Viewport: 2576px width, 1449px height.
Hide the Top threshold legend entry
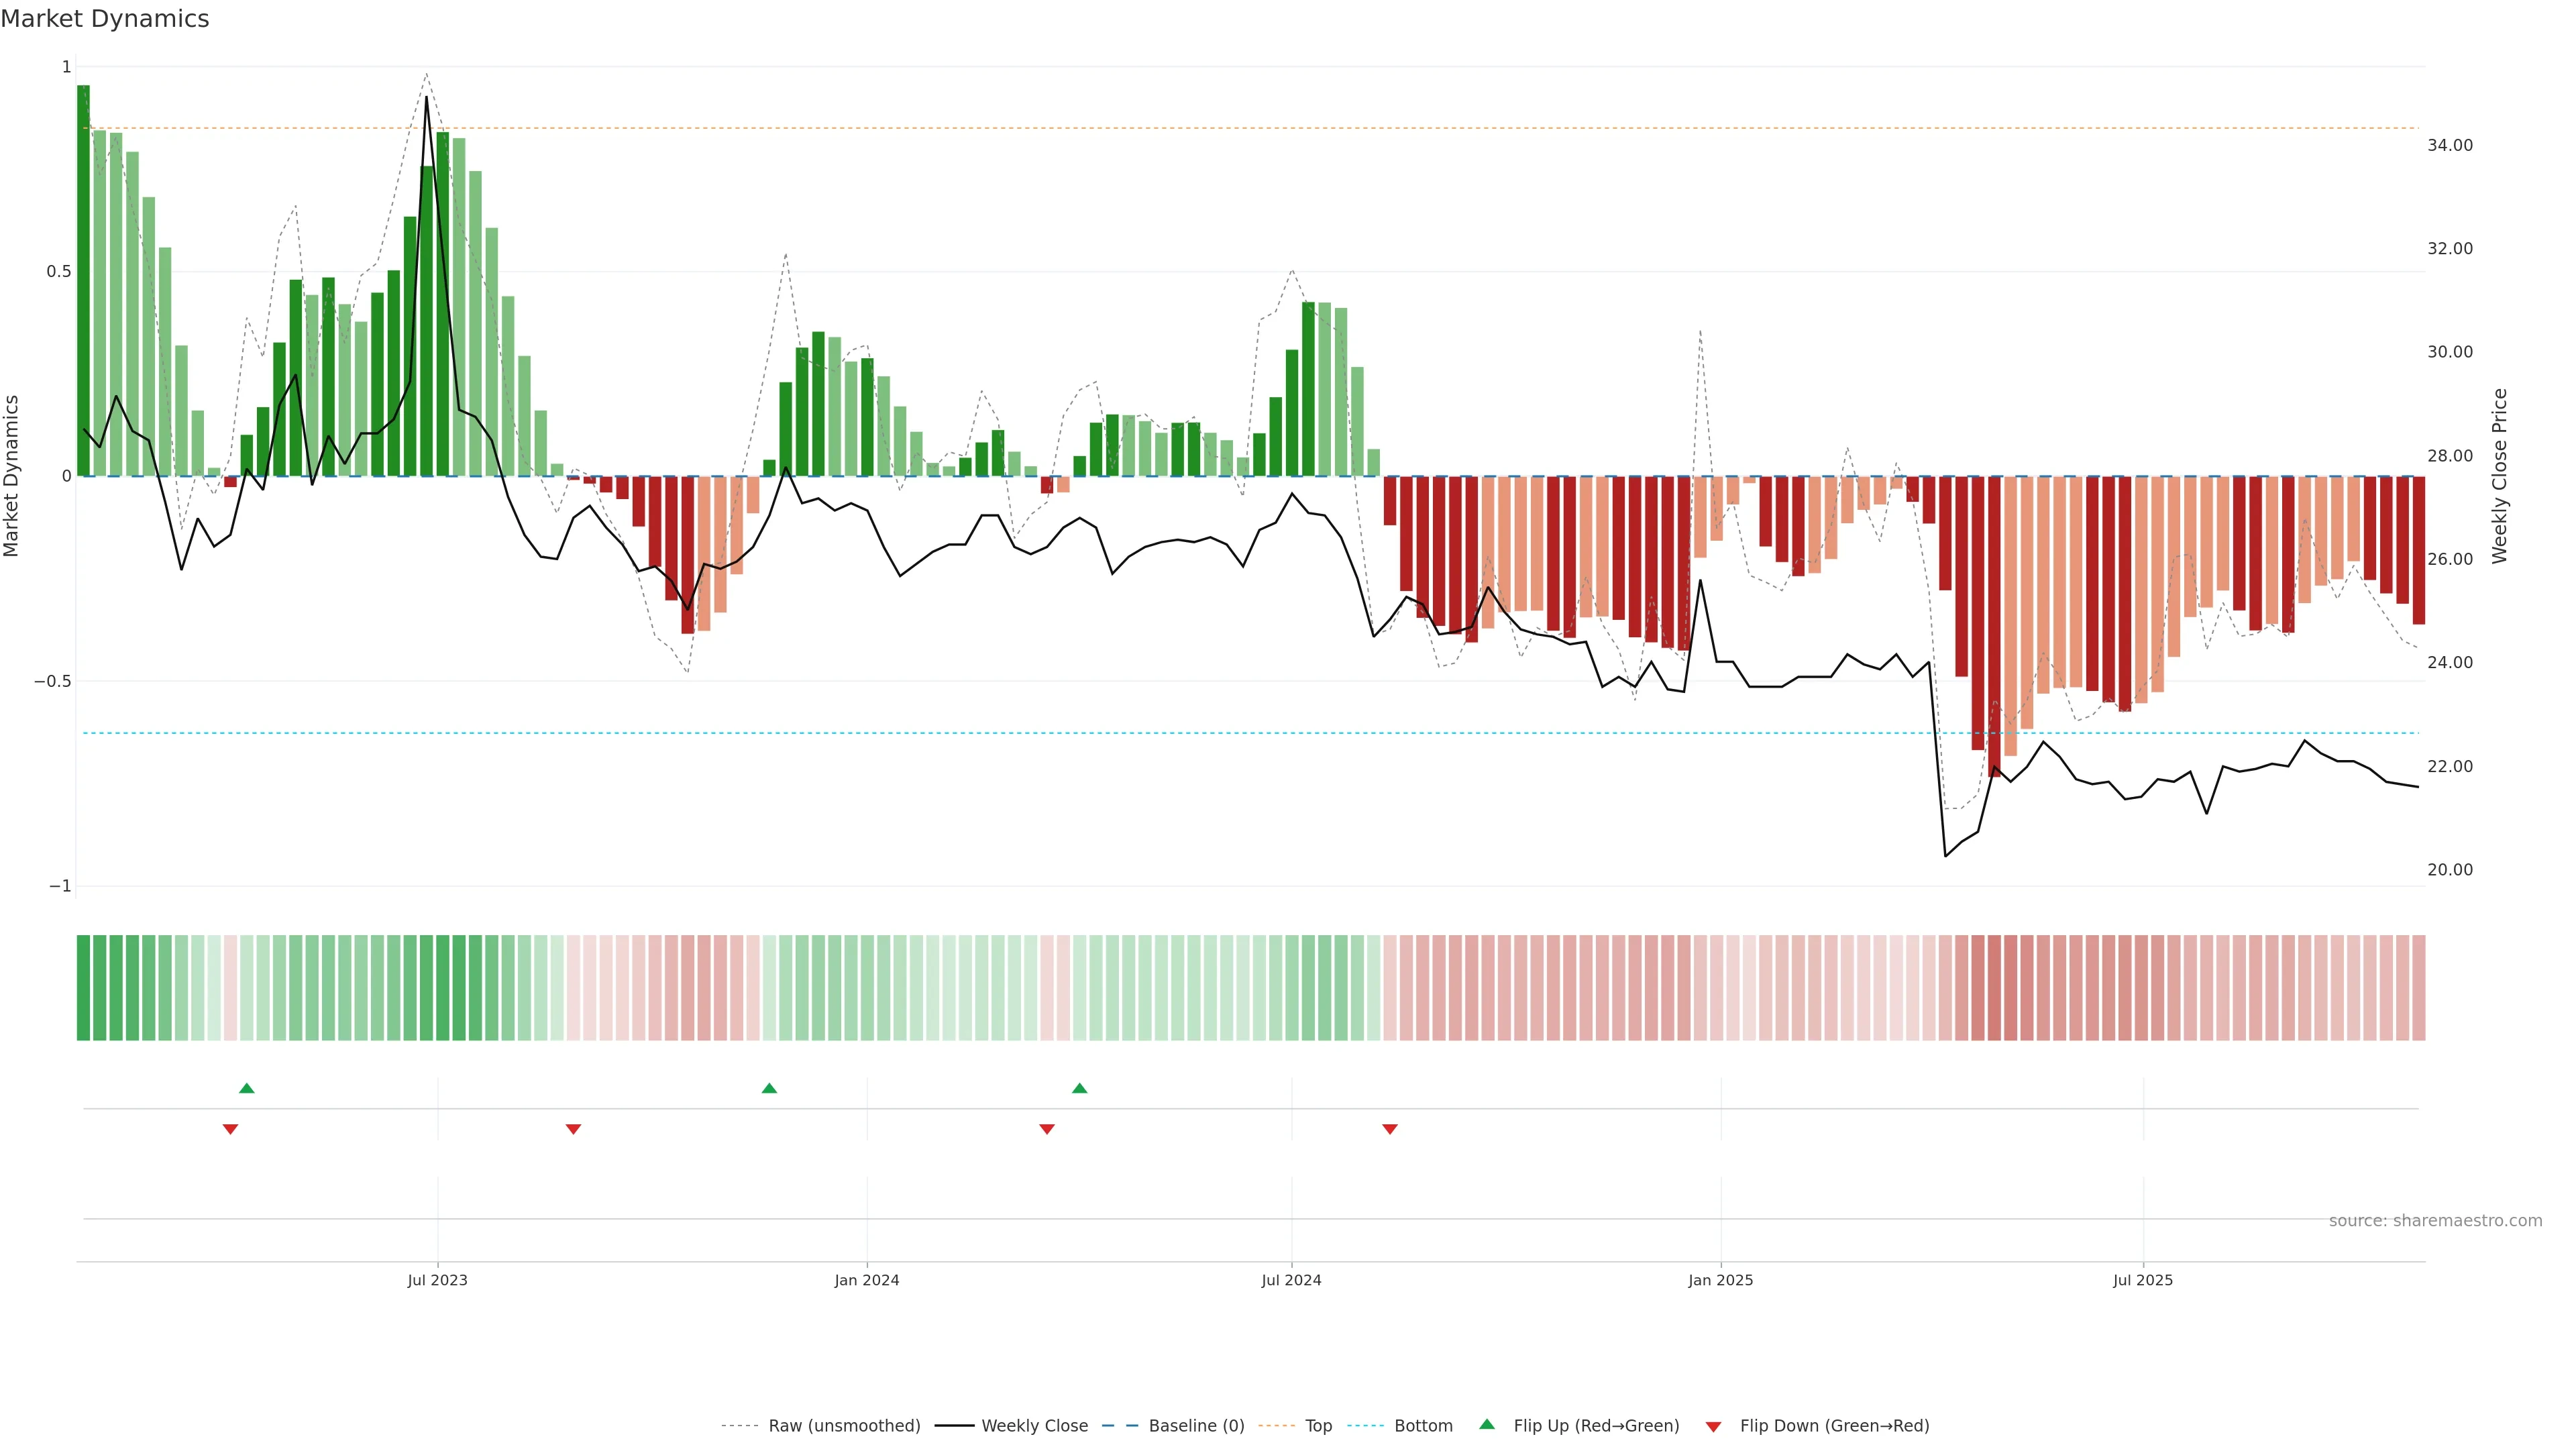pyautogui.click(x=1318, y=1425)
